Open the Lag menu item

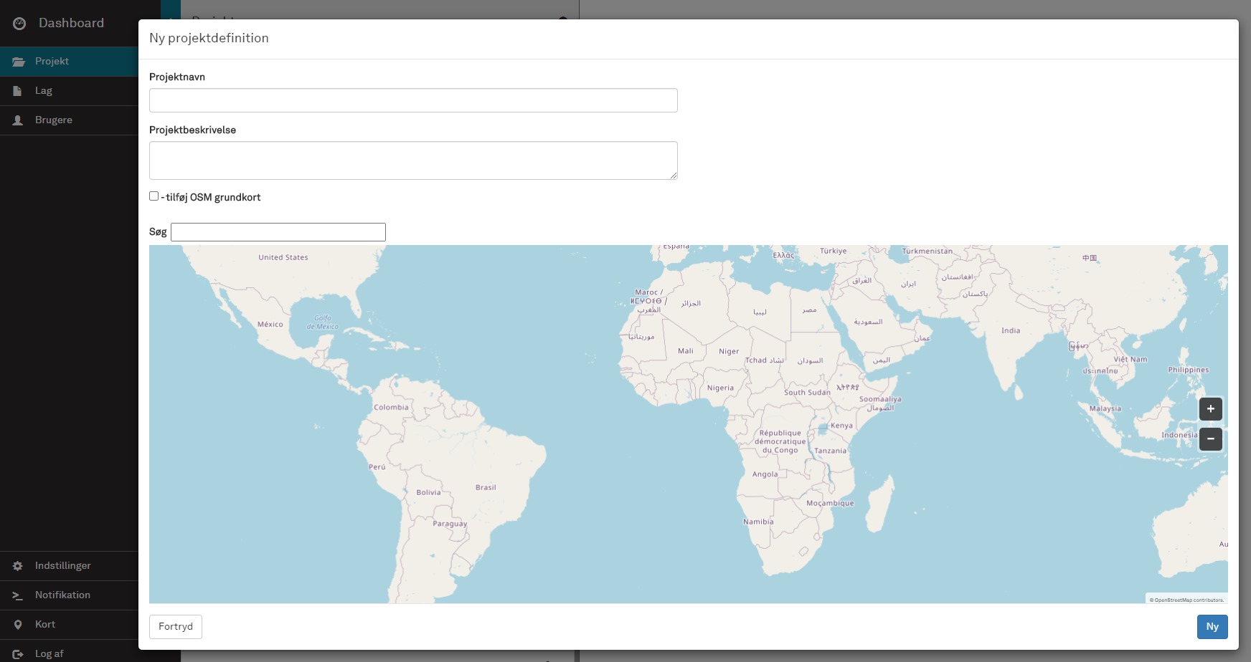coord(44,91)
